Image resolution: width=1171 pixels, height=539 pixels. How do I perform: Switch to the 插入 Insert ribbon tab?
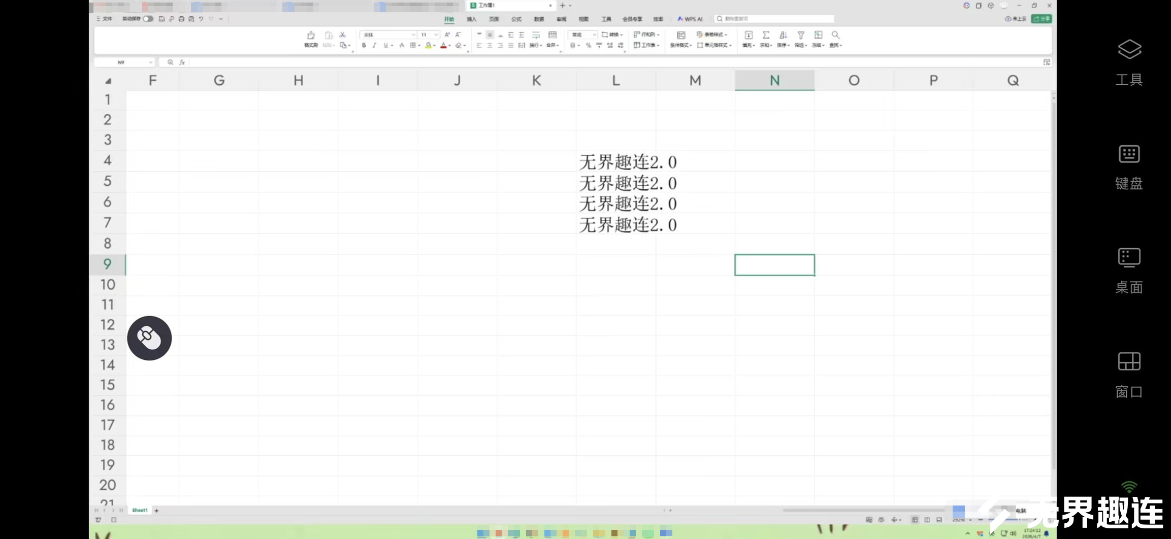click(x=471, y=19)
